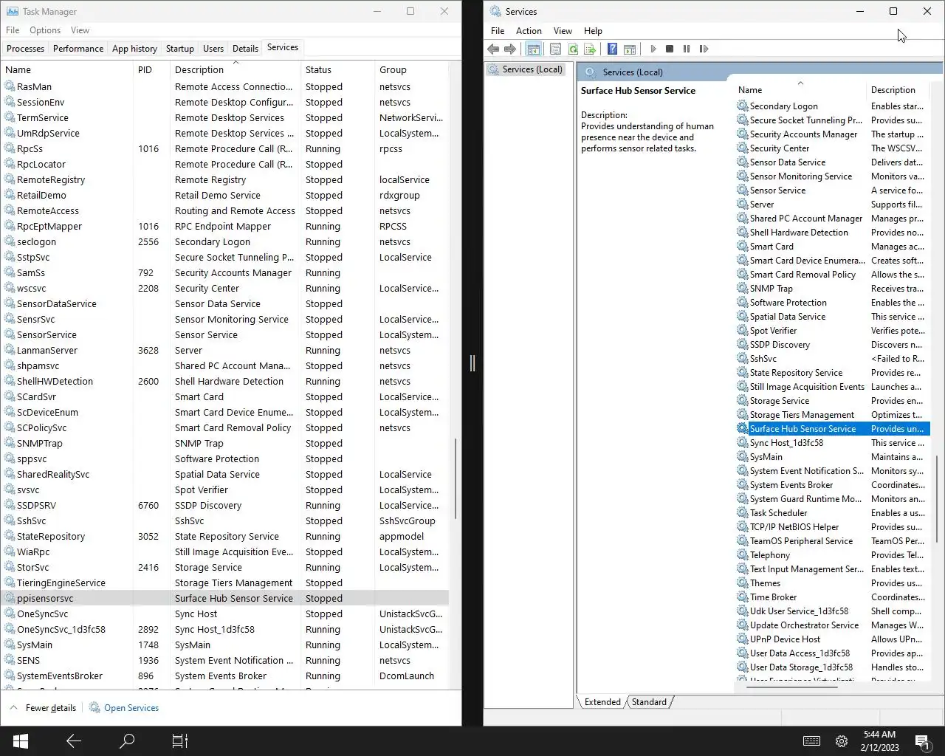Select the ppisensorsvc row in Task Manager

(x=224, y=598)
